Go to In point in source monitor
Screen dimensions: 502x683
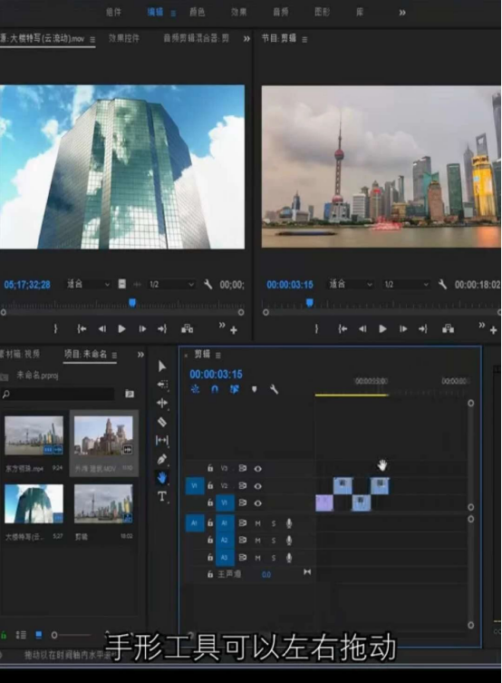[82, 329]
